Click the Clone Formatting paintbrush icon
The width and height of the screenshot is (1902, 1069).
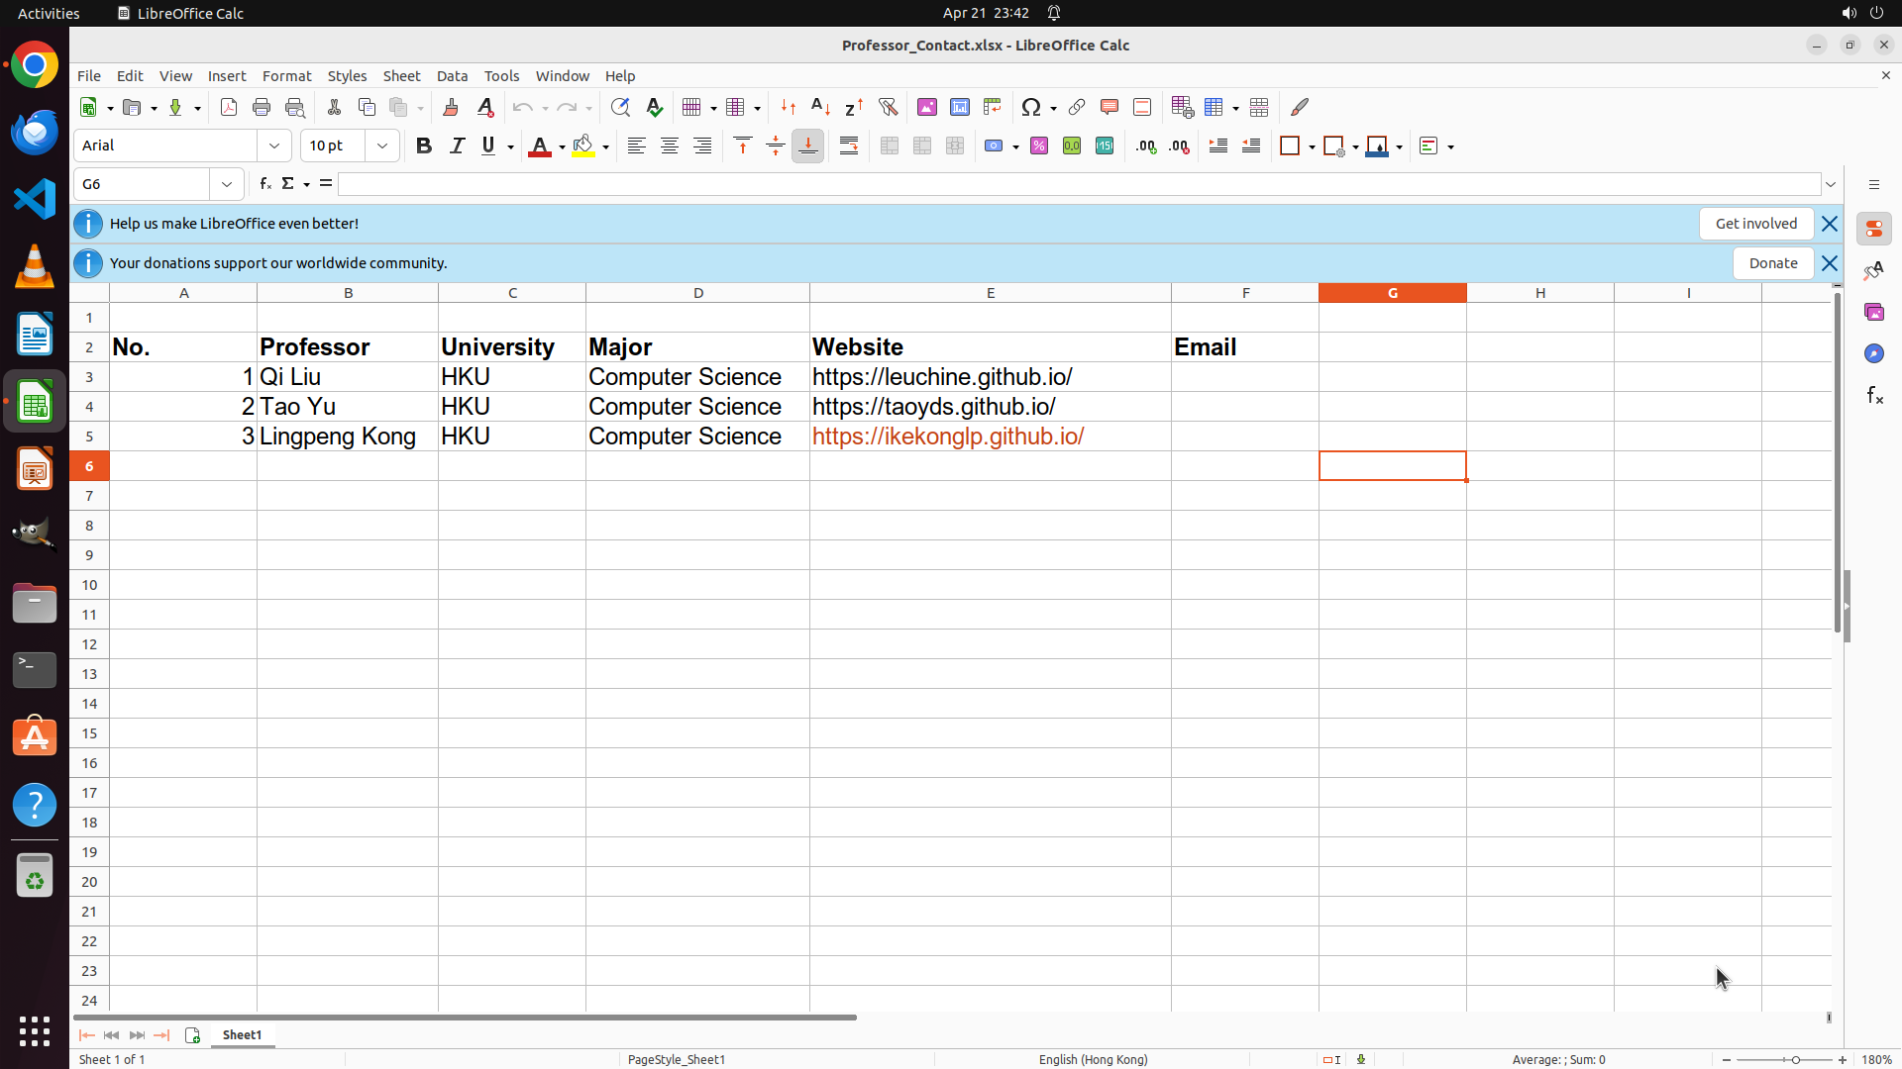(451, 108)
